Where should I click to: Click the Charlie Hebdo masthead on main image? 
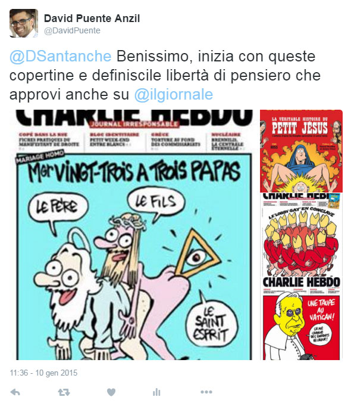134,118
